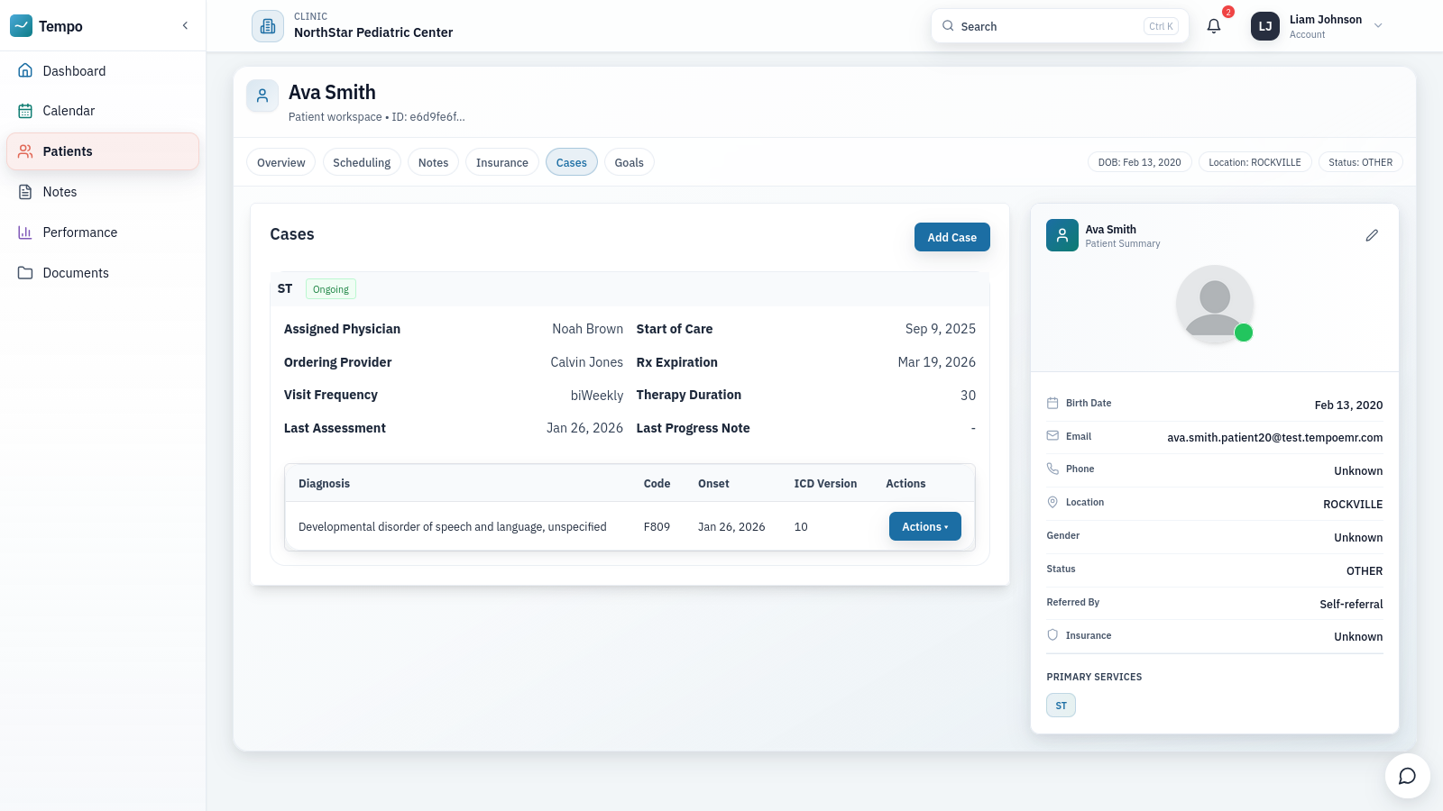Click the Insurance shield icon
The image size is (1443, 811).
tap(1052, 634)
